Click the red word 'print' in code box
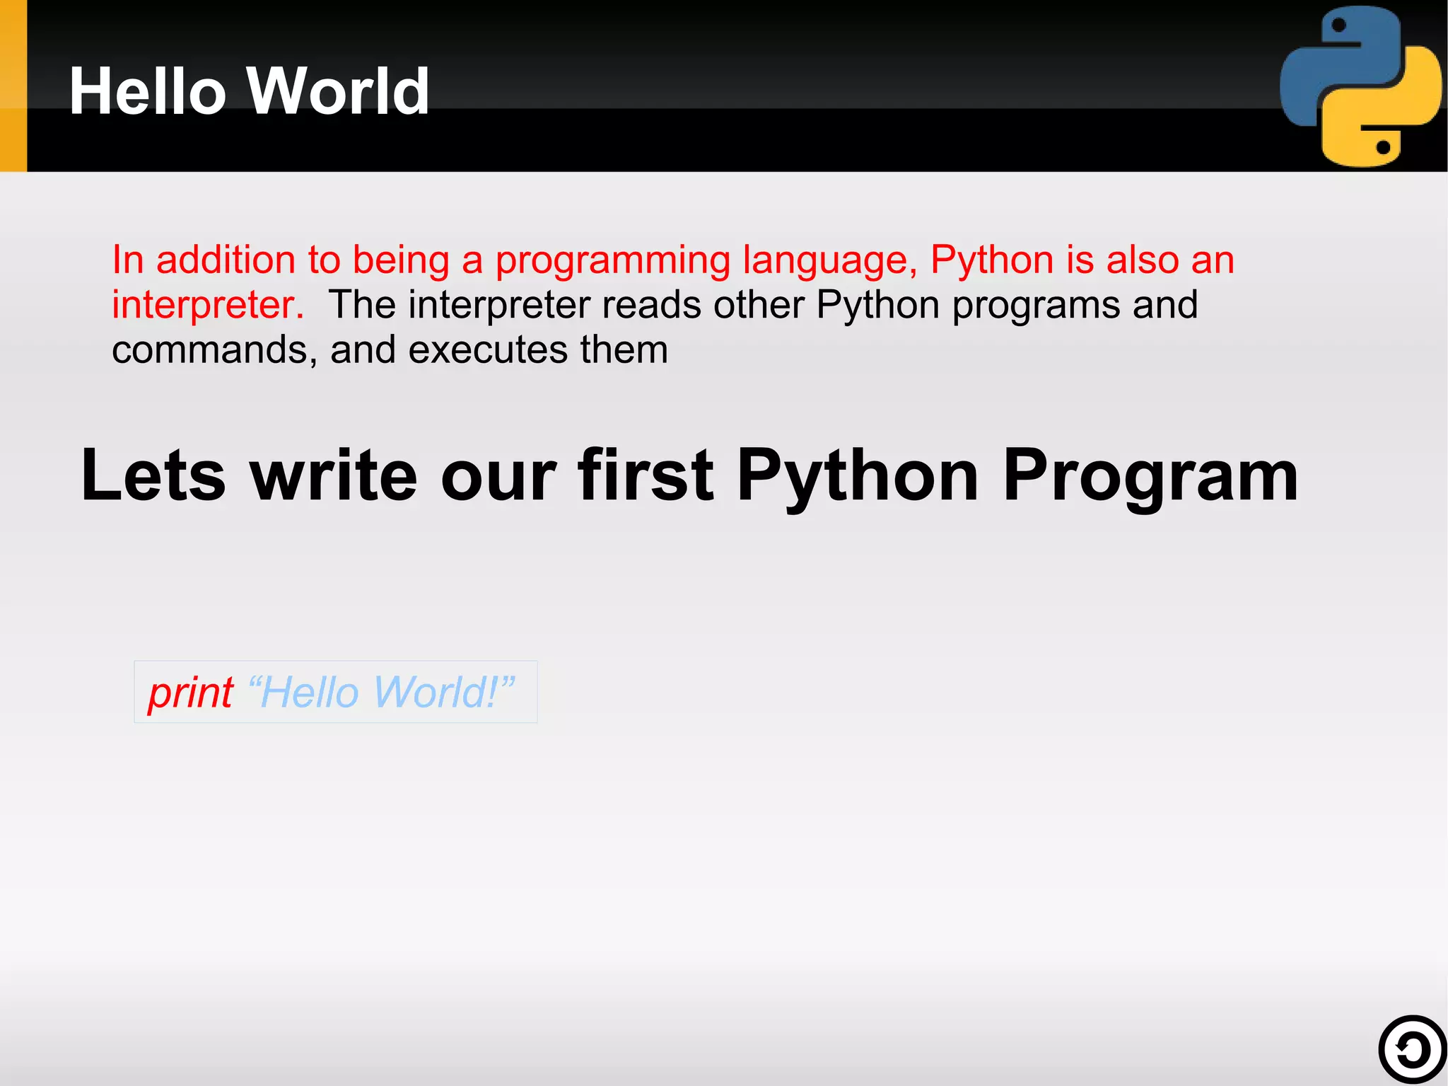Screen dimensions: 1448x1086 click(190, 693)
